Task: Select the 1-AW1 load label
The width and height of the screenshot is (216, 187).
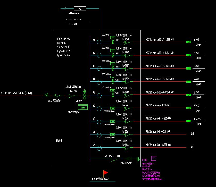Action: tap(196, 40)
